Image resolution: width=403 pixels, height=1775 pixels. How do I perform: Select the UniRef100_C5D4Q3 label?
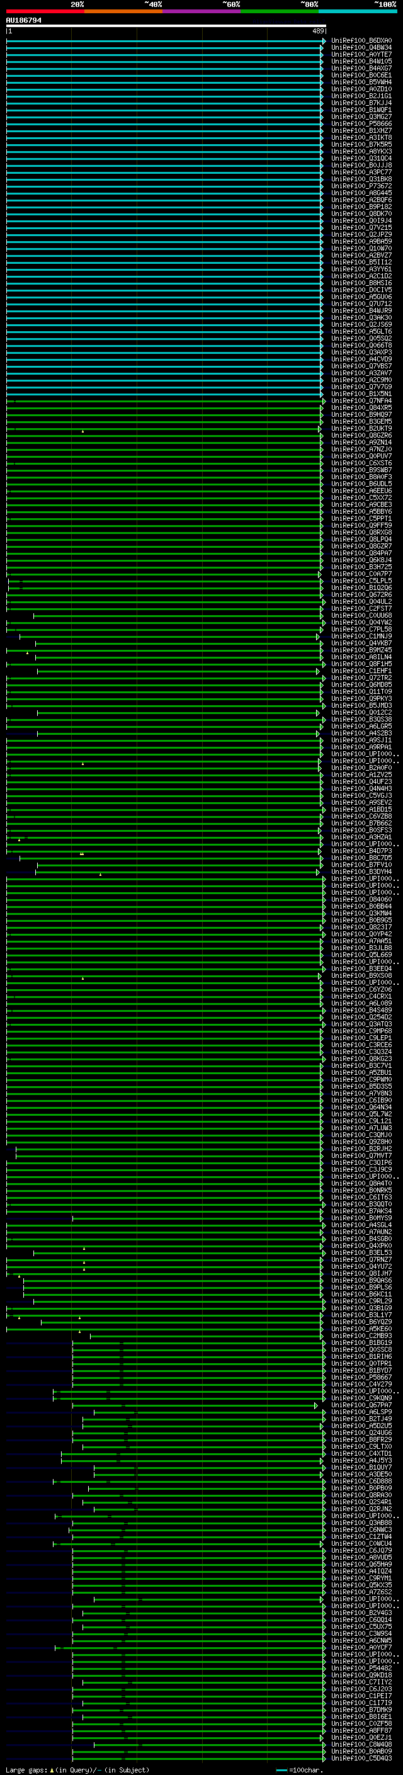[x=361, y=1759]
